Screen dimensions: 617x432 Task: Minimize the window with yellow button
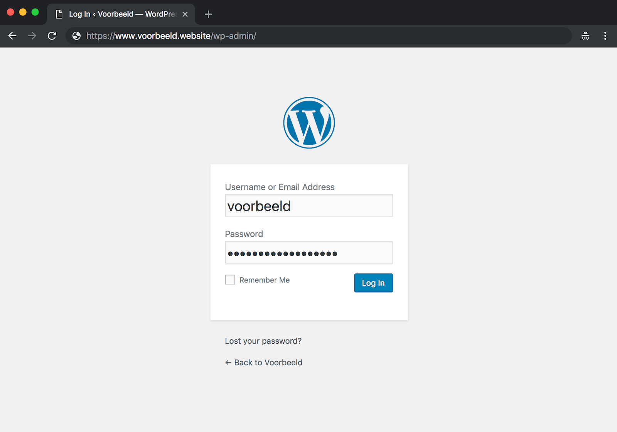(23, 12)
